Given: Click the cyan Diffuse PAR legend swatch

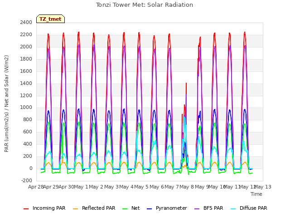Looking at the screenshot, I should pos(233,208).
